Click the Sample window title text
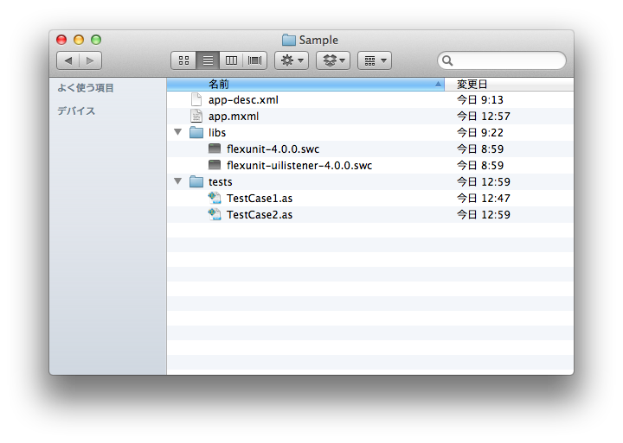Image resolution: width=623 pixels, height=443 pixels. 318,40
